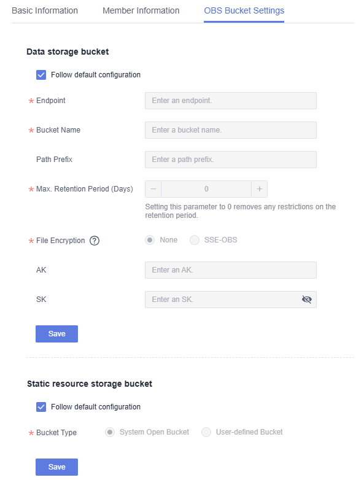Focus the Bucket Name input field

[x=231, y=130]
